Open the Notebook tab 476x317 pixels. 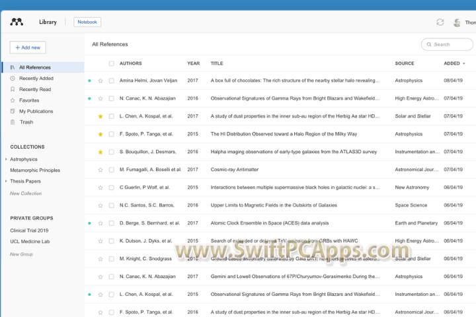point(87,22)
